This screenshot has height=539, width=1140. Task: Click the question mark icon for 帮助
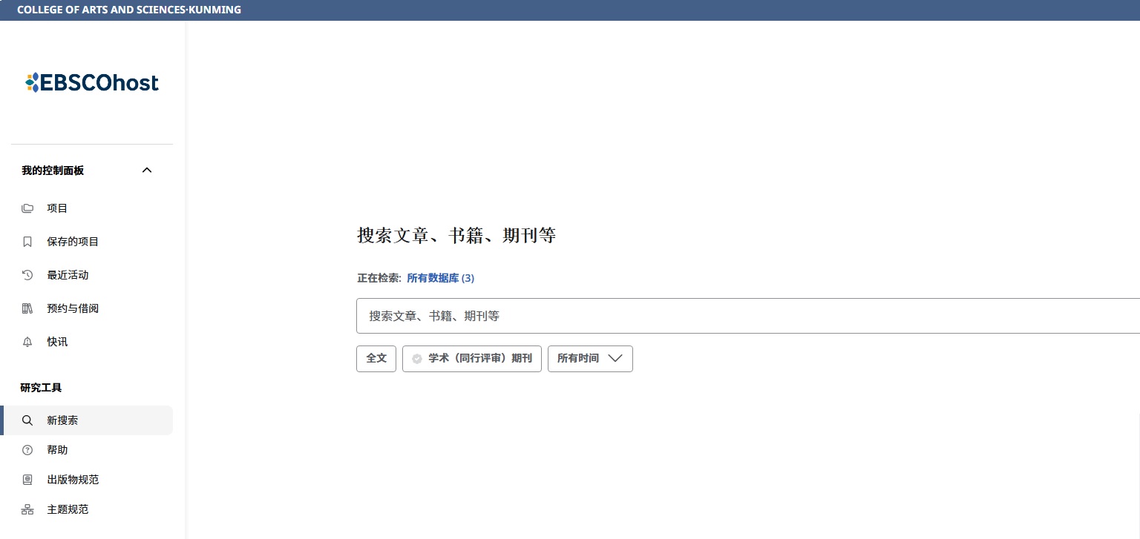tap(27, 450)
